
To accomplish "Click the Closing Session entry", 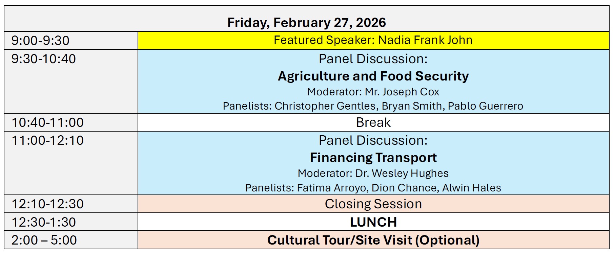I will 373,204.
